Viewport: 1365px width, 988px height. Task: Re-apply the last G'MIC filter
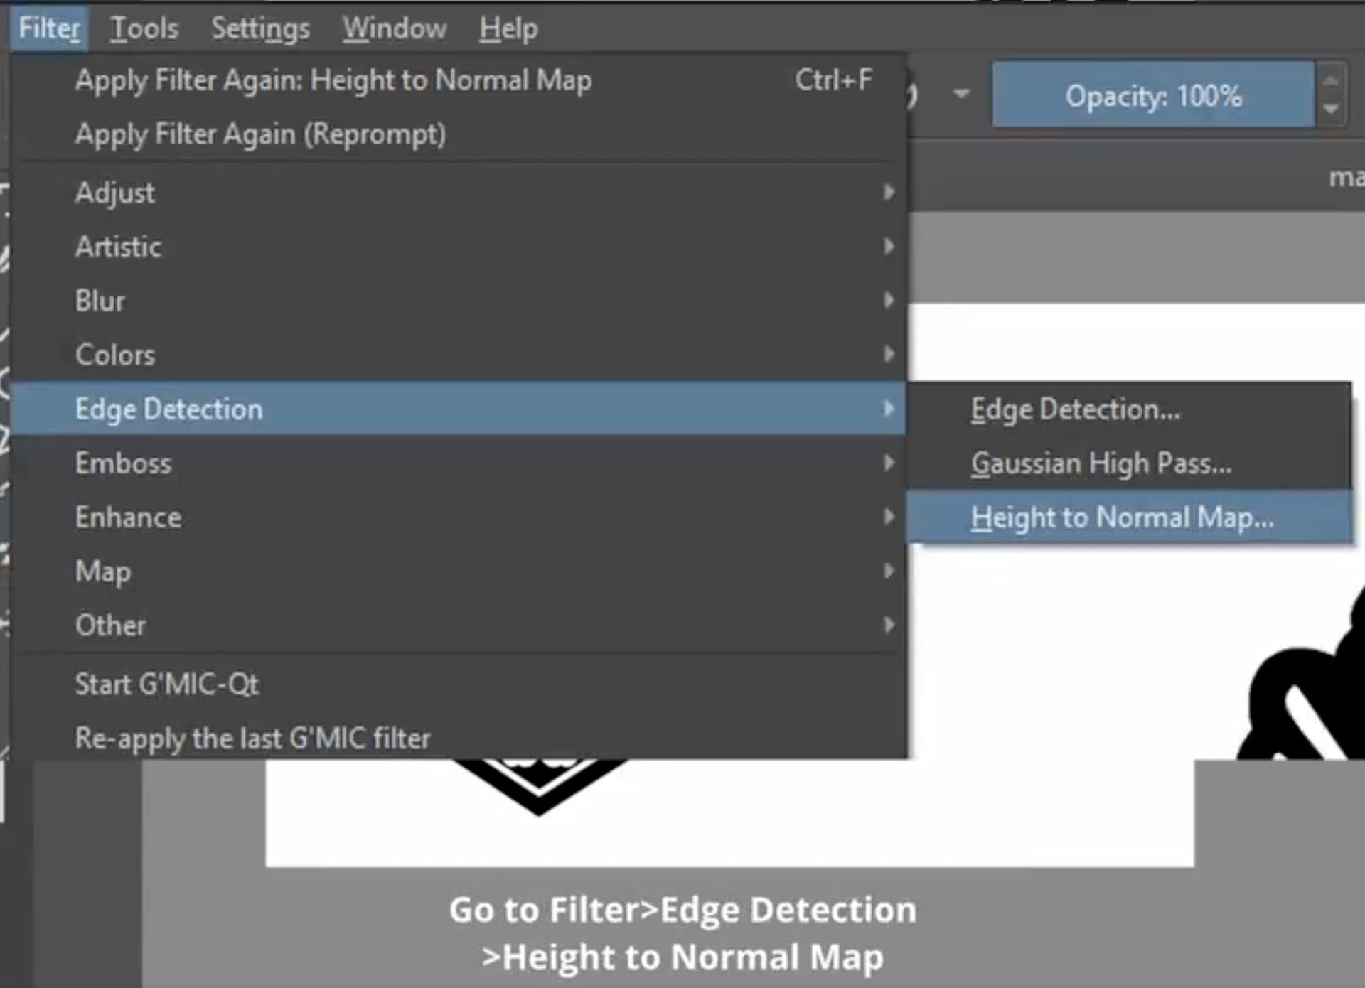[252, 739]
